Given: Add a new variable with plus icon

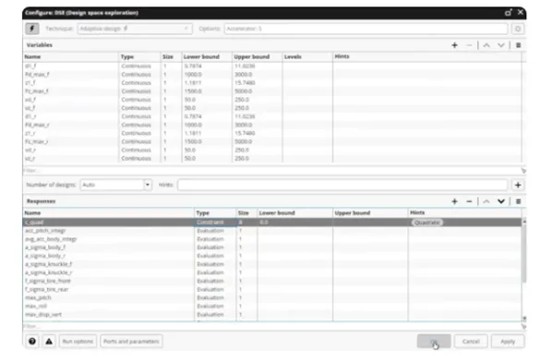Looking at the screenshot, I should click(x=454, y=45).
